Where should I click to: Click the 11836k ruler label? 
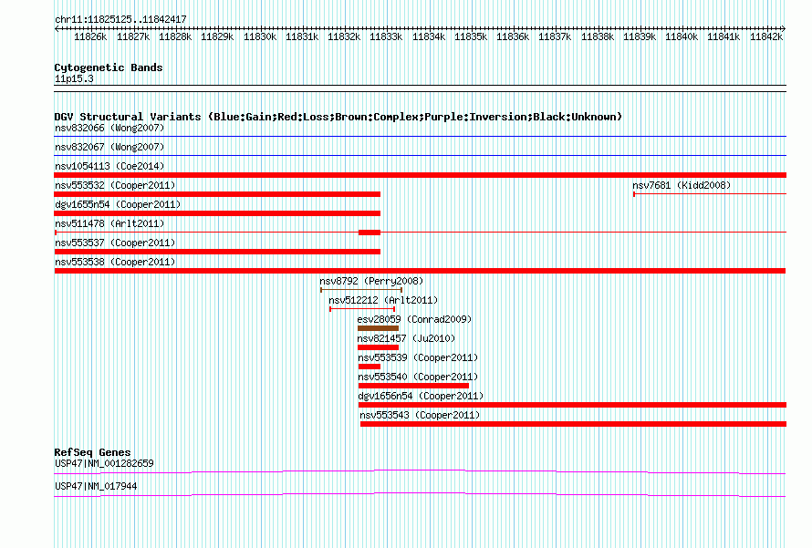click(513, 36)
